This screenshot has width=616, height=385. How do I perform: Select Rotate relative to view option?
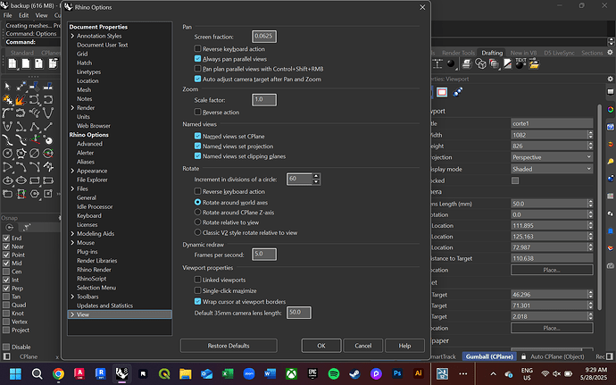197,222
